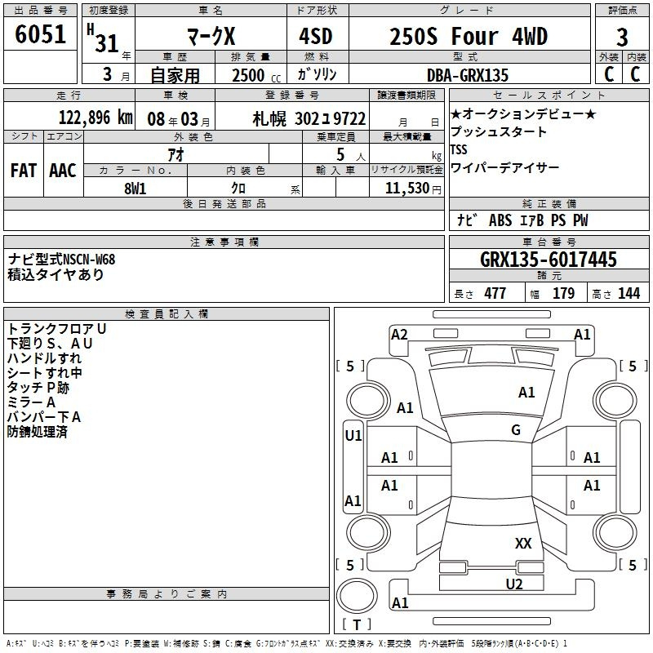Click the car name マークX
Image resolution: width=653 pixels, height=653 pixels.
click(210, 37)
